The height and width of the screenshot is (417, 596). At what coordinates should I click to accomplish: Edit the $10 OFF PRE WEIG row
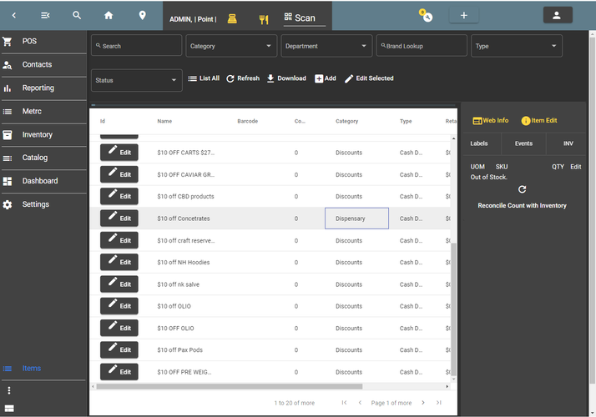[119, 372]
